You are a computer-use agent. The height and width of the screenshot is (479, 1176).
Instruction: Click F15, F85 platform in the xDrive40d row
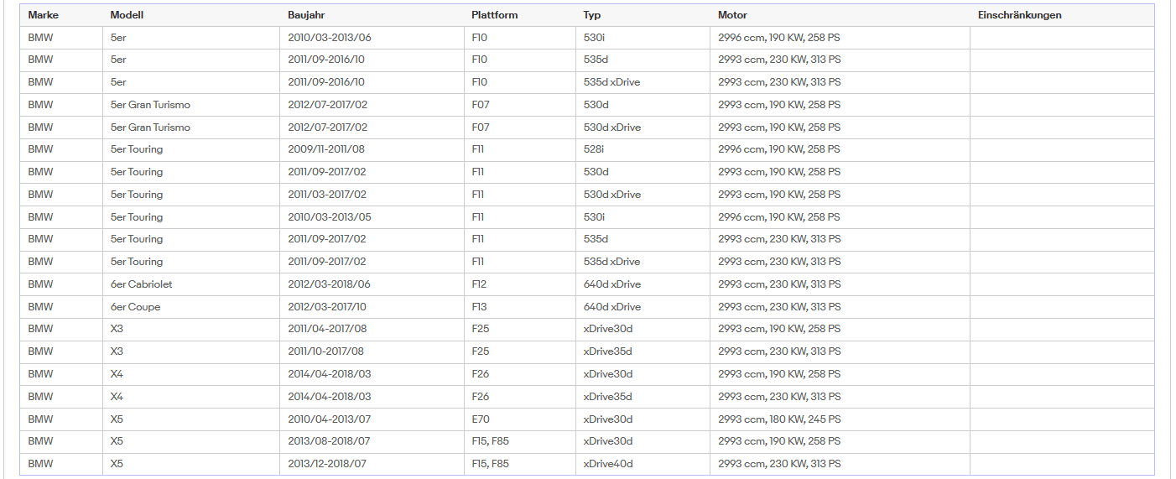click(520, 464)
